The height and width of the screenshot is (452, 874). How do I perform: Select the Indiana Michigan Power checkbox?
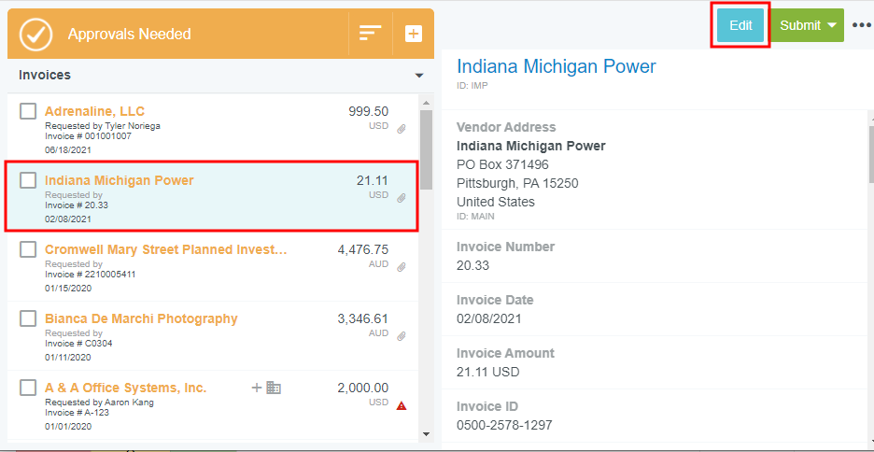point(28,180)
